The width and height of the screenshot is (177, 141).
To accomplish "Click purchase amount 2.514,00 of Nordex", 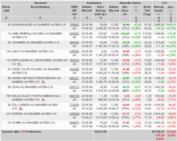I will point(101,117).
